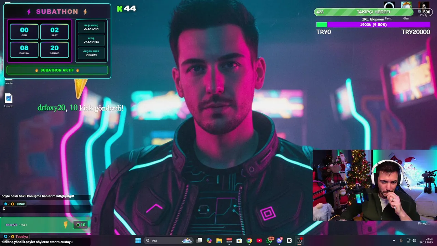The width and height of the screenshot is (437, 246).
Task: Open File Explorer folder icon
Action: click(219, 241)
